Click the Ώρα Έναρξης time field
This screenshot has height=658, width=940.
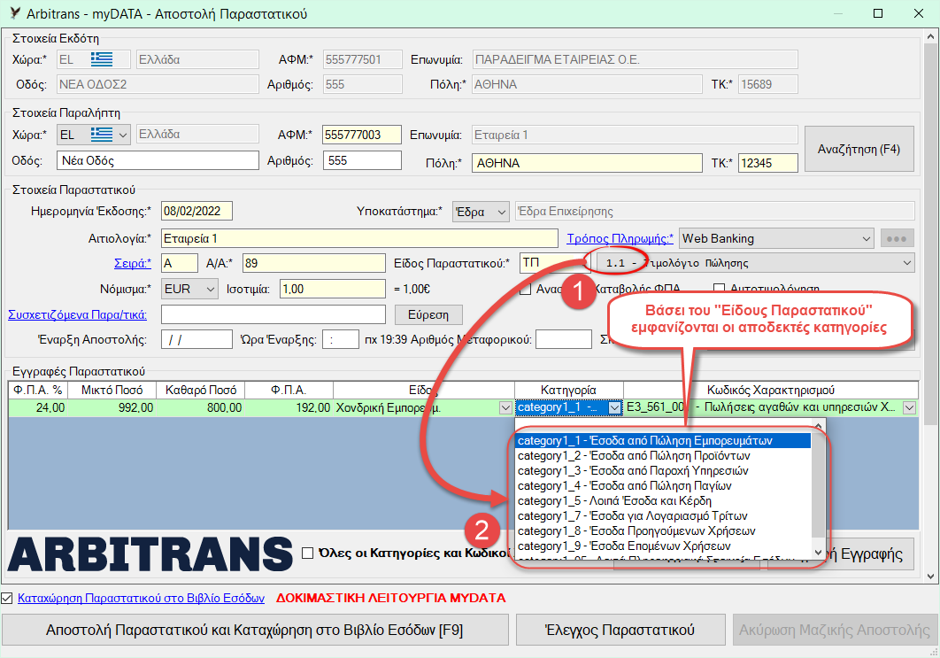tap(341, 339)
